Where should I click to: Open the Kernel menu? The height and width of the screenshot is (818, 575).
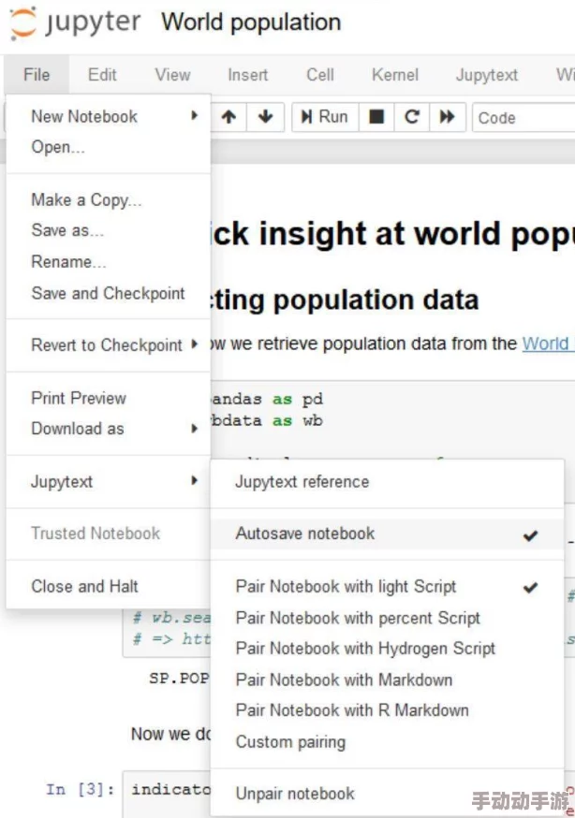coord(395,75)
